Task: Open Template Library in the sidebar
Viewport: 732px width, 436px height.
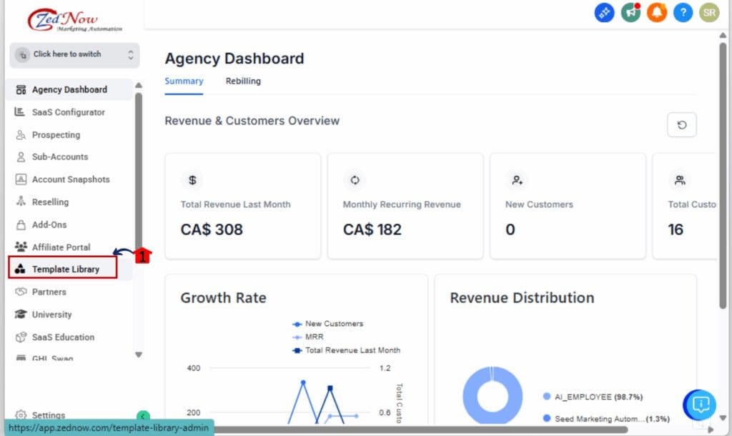Action: 65,269
